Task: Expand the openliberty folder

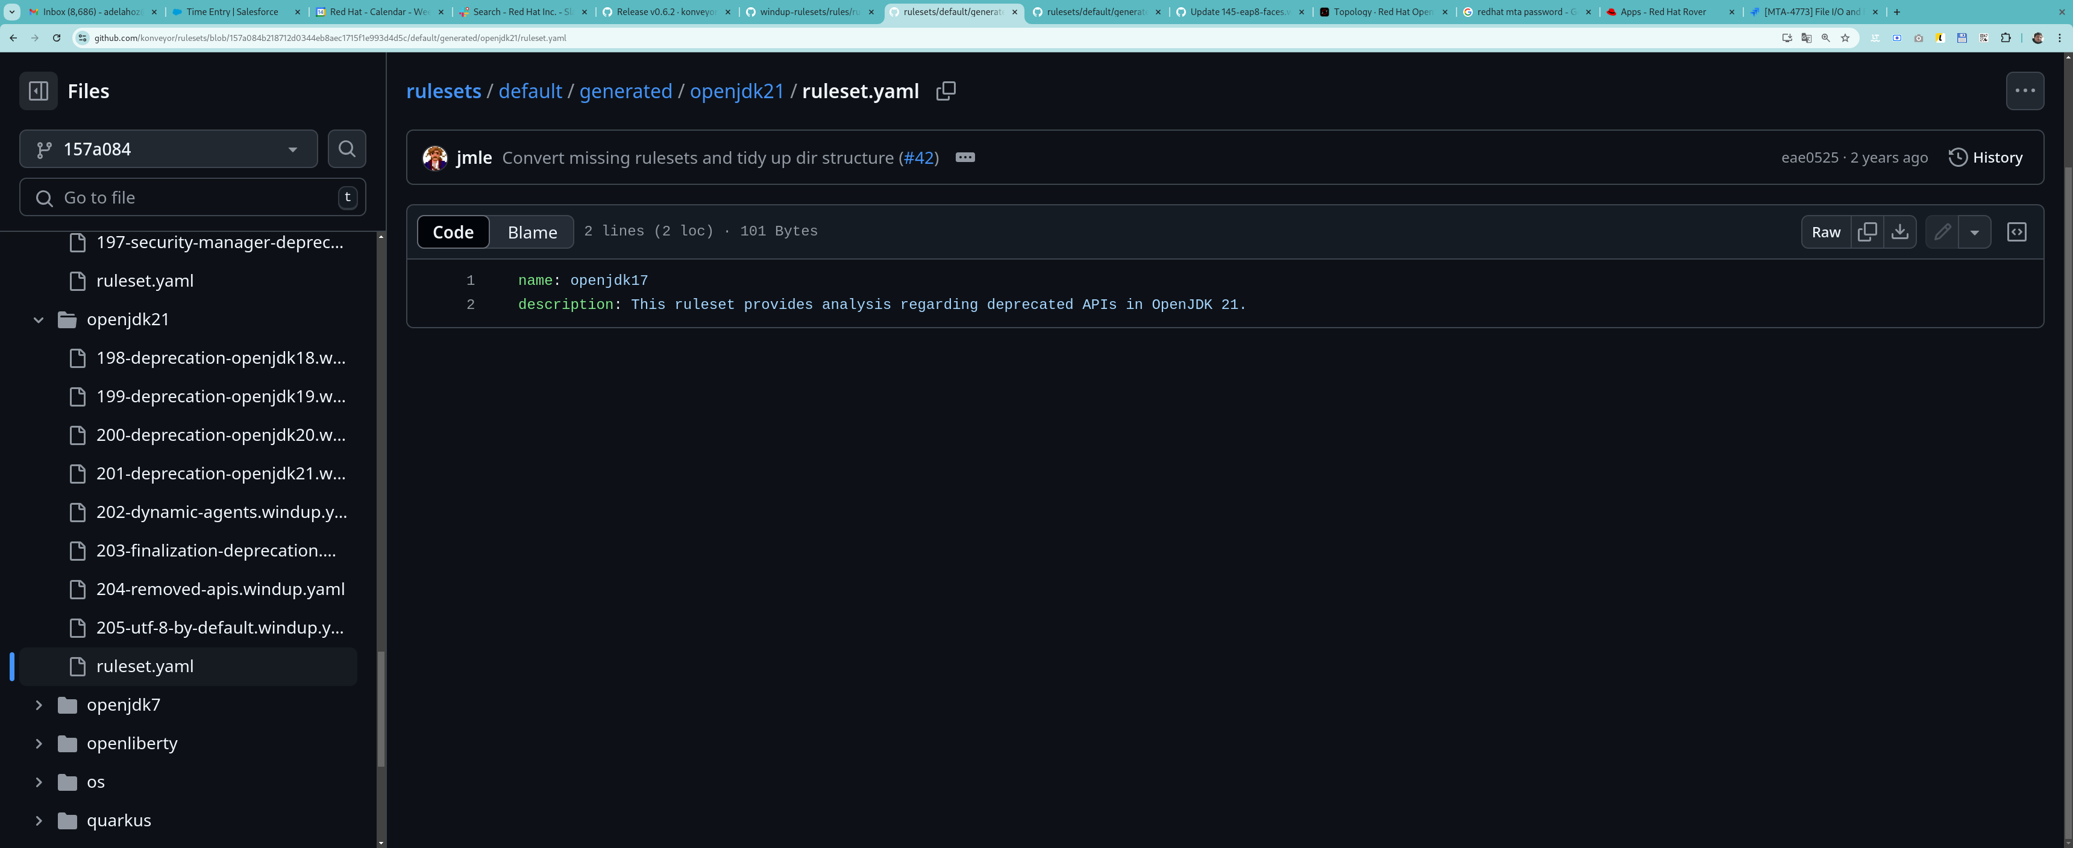Action: (39, 743)
